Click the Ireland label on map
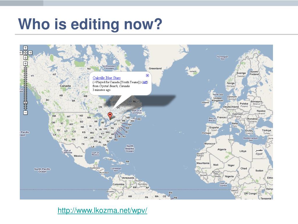 point(205,102)
